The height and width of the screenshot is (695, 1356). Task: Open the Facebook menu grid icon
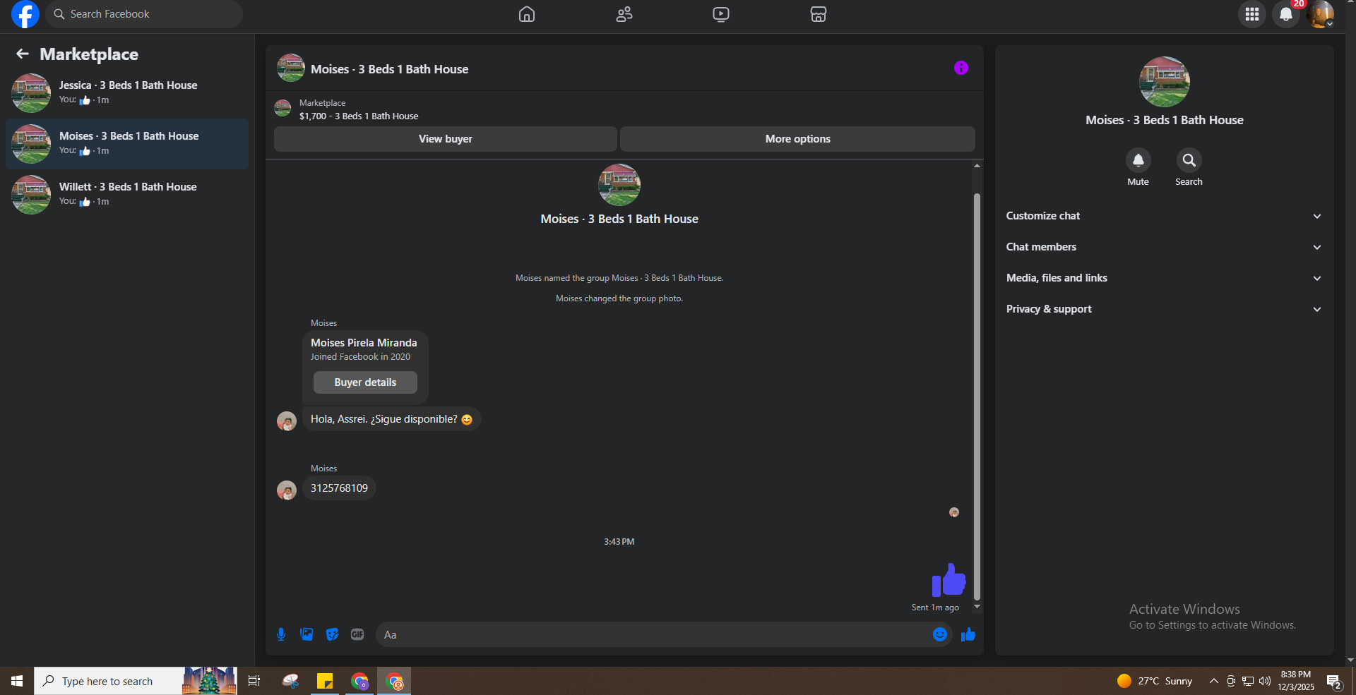1252,14
